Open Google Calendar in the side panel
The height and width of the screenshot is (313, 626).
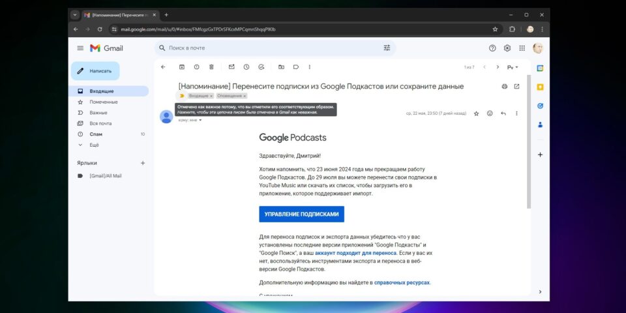click(540, 68)
